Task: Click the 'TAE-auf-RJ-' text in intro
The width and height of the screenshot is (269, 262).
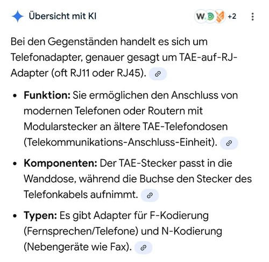Action: point(208,58)
